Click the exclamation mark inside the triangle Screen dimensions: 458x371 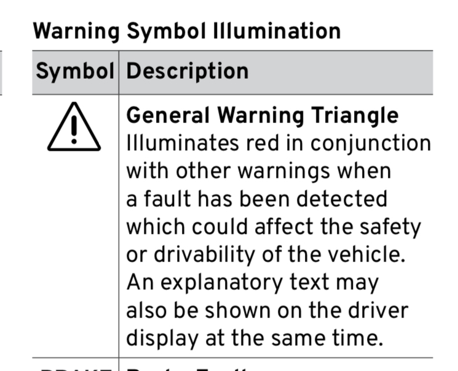(74, 130)
